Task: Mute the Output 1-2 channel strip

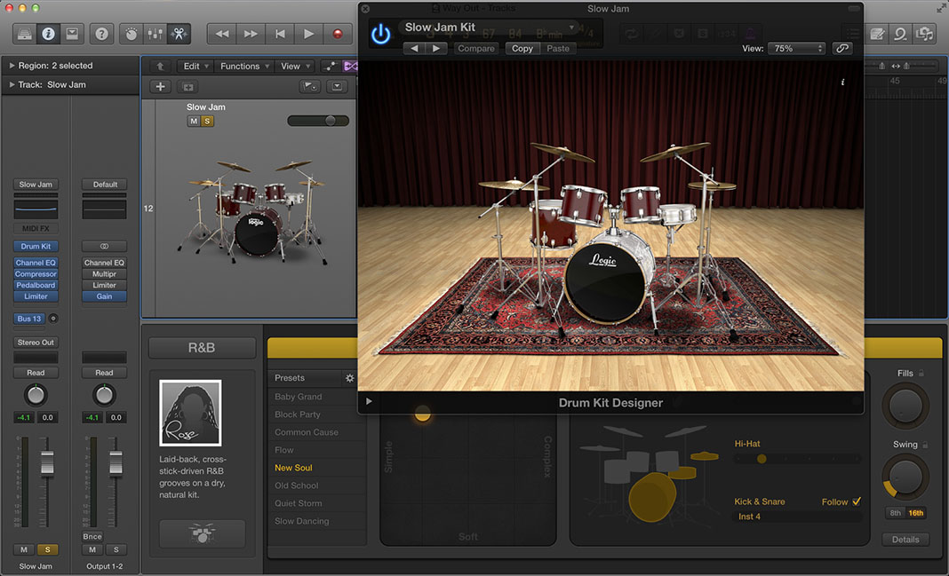Action: tap(92, 549)
